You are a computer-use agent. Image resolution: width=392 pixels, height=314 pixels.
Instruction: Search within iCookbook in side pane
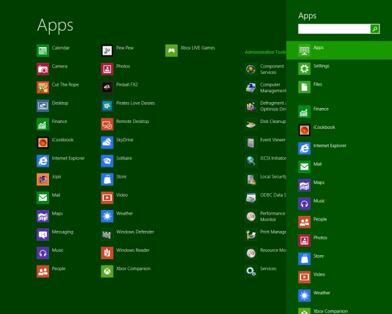[339, 130]
